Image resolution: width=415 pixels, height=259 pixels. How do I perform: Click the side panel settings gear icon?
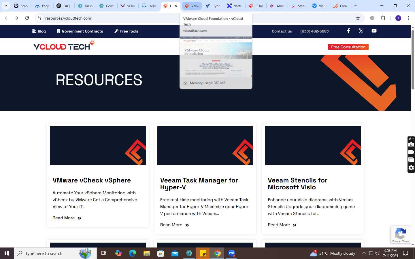point(411,168)
